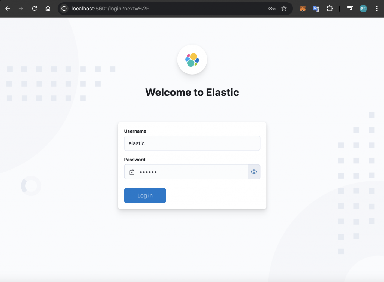Click the lock icon in Password field

132,172
